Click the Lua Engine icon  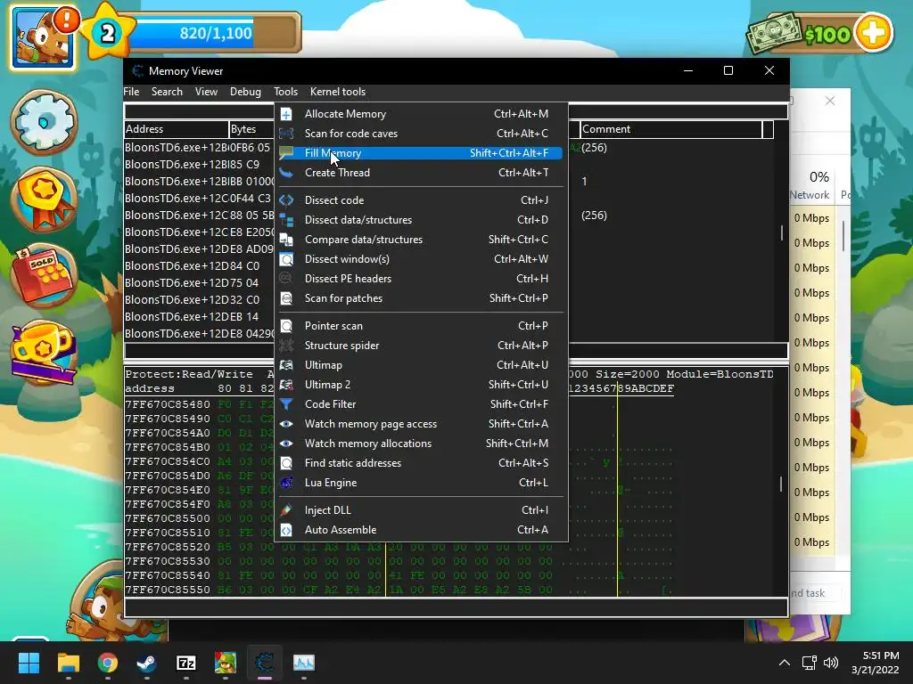(x=286, y=483)
